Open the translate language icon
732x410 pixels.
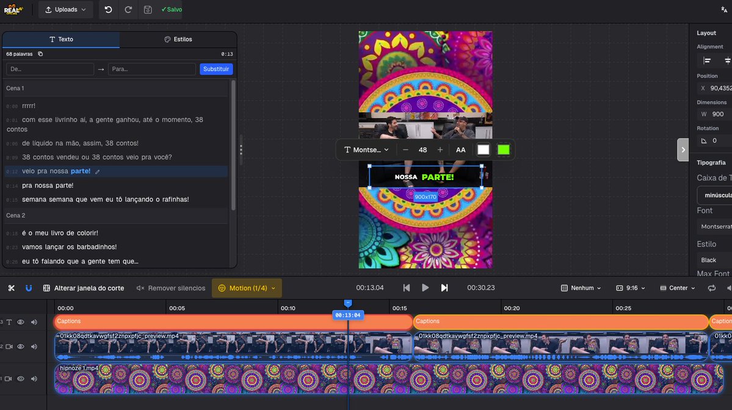[x=724, y=9]
